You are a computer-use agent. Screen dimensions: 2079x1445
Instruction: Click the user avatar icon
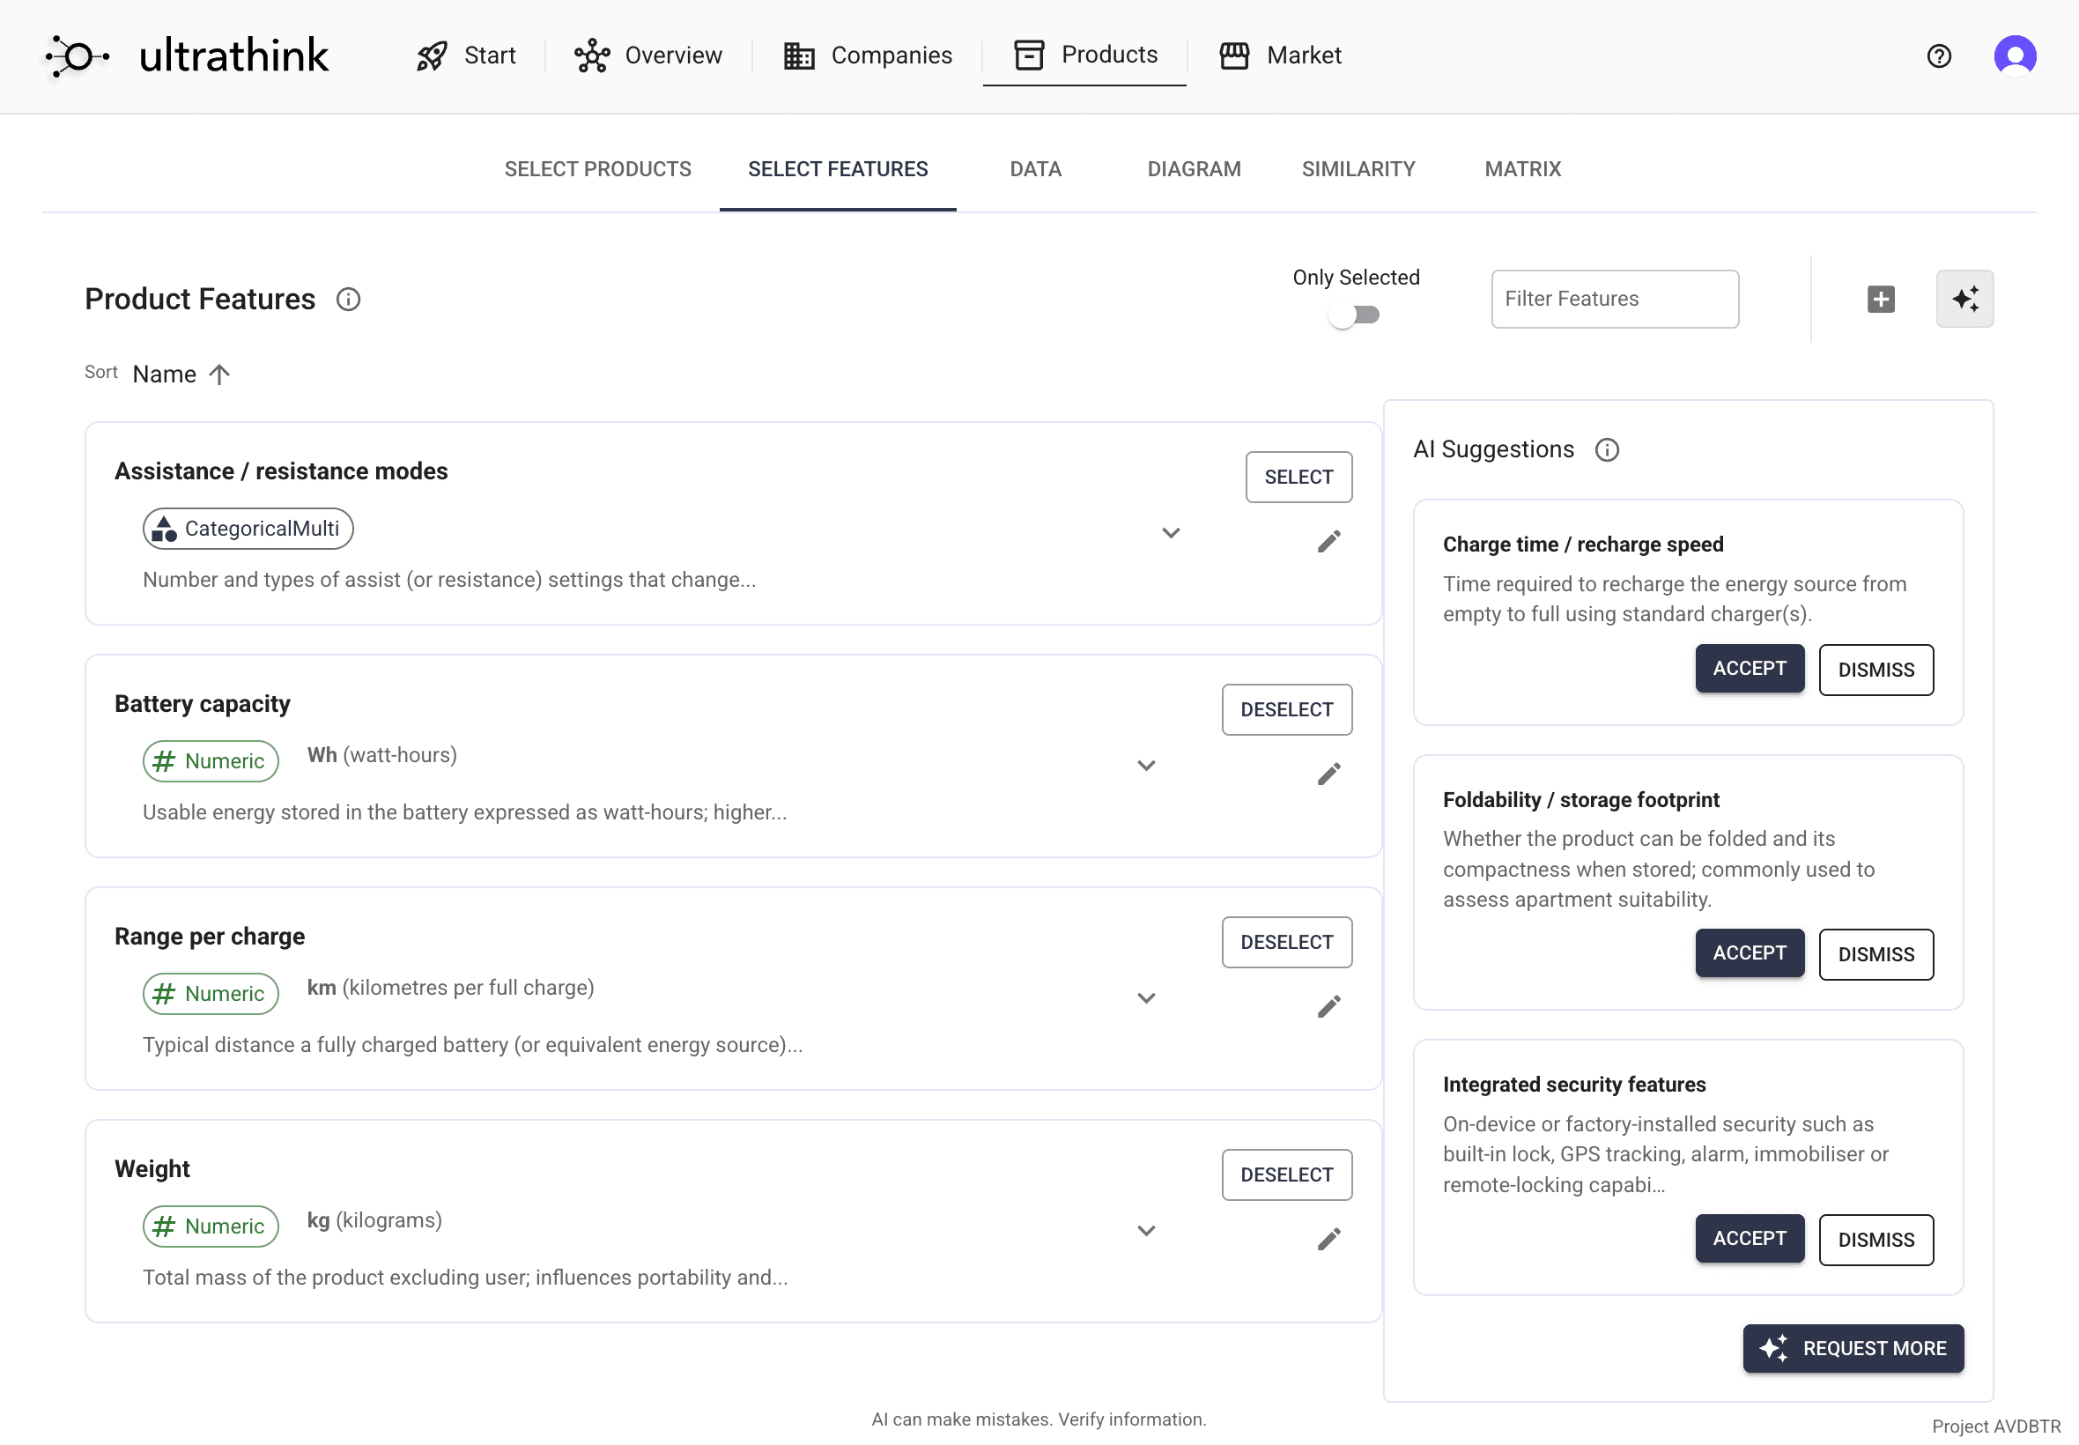click(x=2015, y=56)
